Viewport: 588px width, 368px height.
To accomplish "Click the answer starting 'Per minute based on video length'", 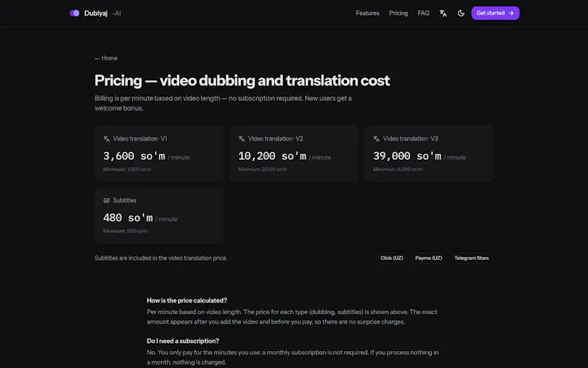I will 292,317.
